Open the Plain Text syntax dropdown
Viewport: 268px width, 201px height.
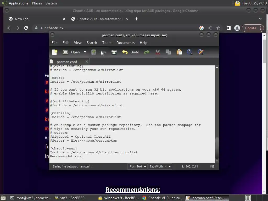[137, 166]
